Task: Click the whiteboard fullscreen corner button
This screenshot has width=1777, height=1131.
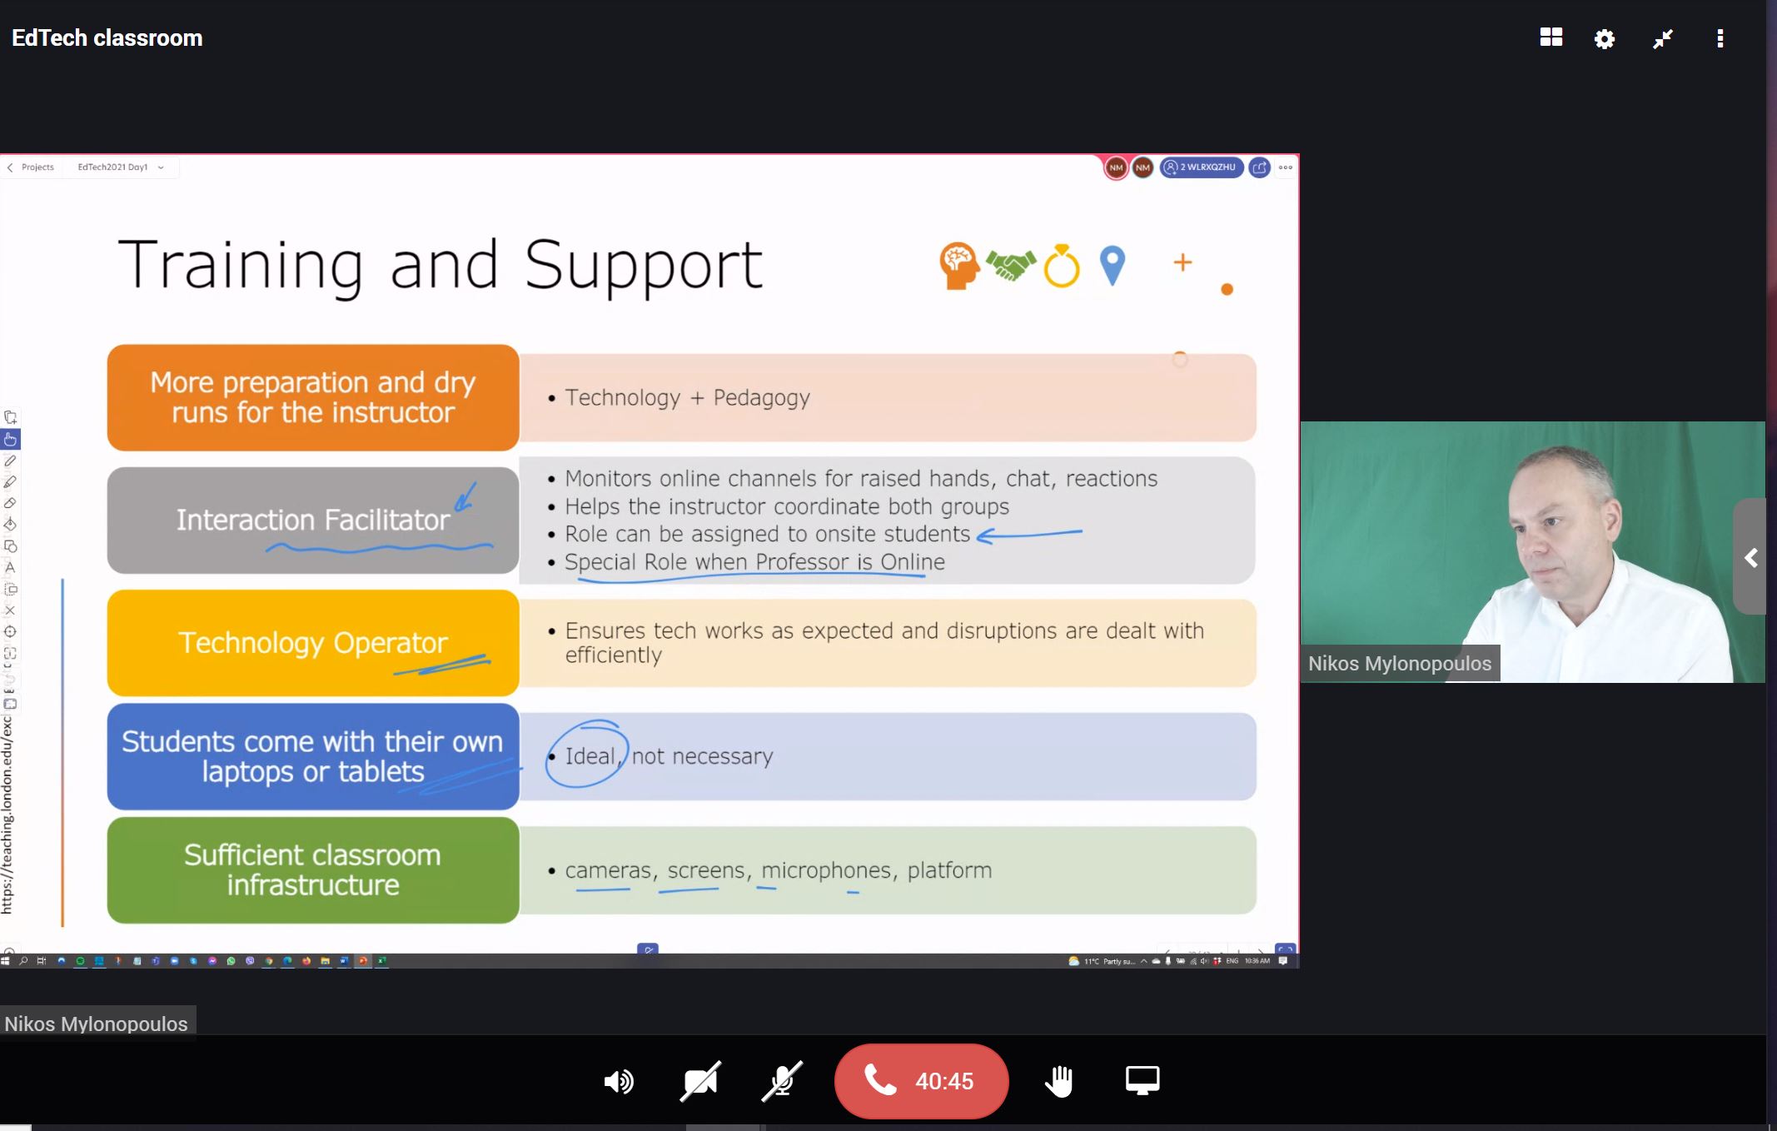Action: (1286, 949)
